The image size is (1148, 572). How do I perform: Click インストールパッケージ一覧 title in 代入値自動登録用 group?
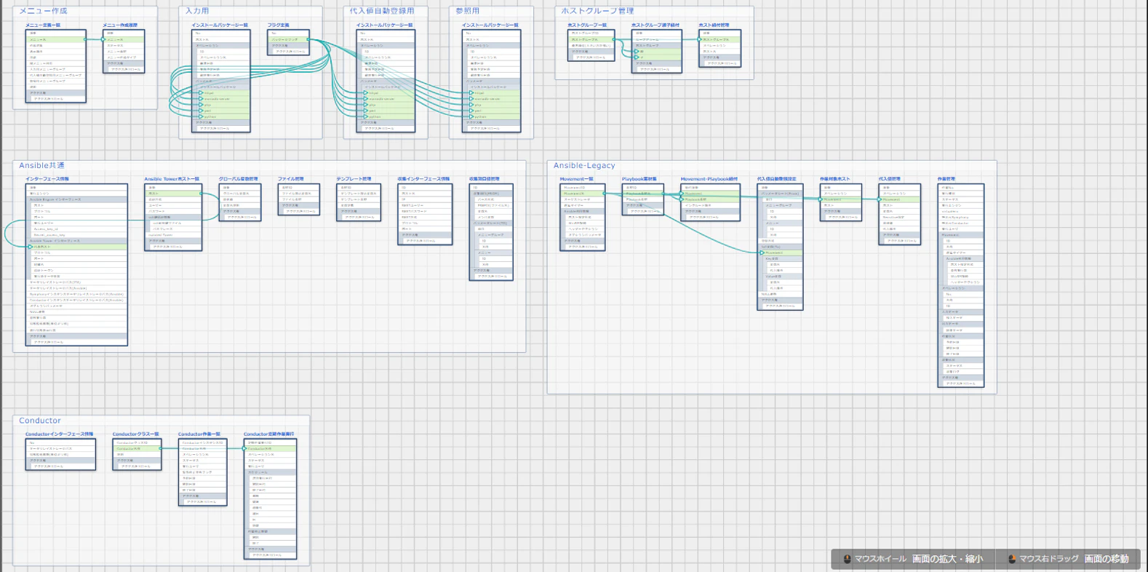click(x=385, y=25)
